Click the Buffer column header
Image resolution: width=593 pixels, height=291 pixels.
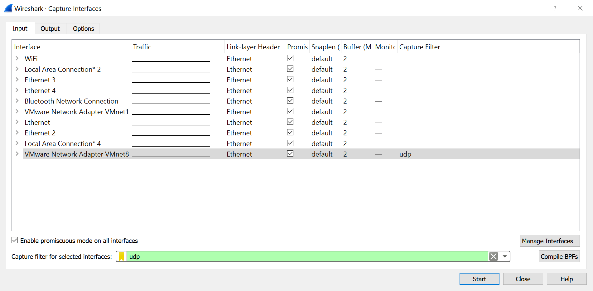357,47
